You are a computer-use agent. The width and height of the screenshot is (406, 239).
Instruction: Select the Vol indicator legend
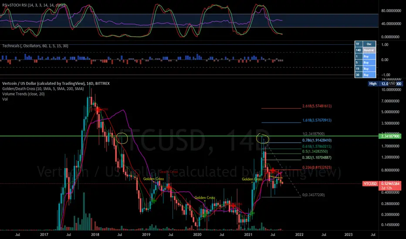[5, 99]
